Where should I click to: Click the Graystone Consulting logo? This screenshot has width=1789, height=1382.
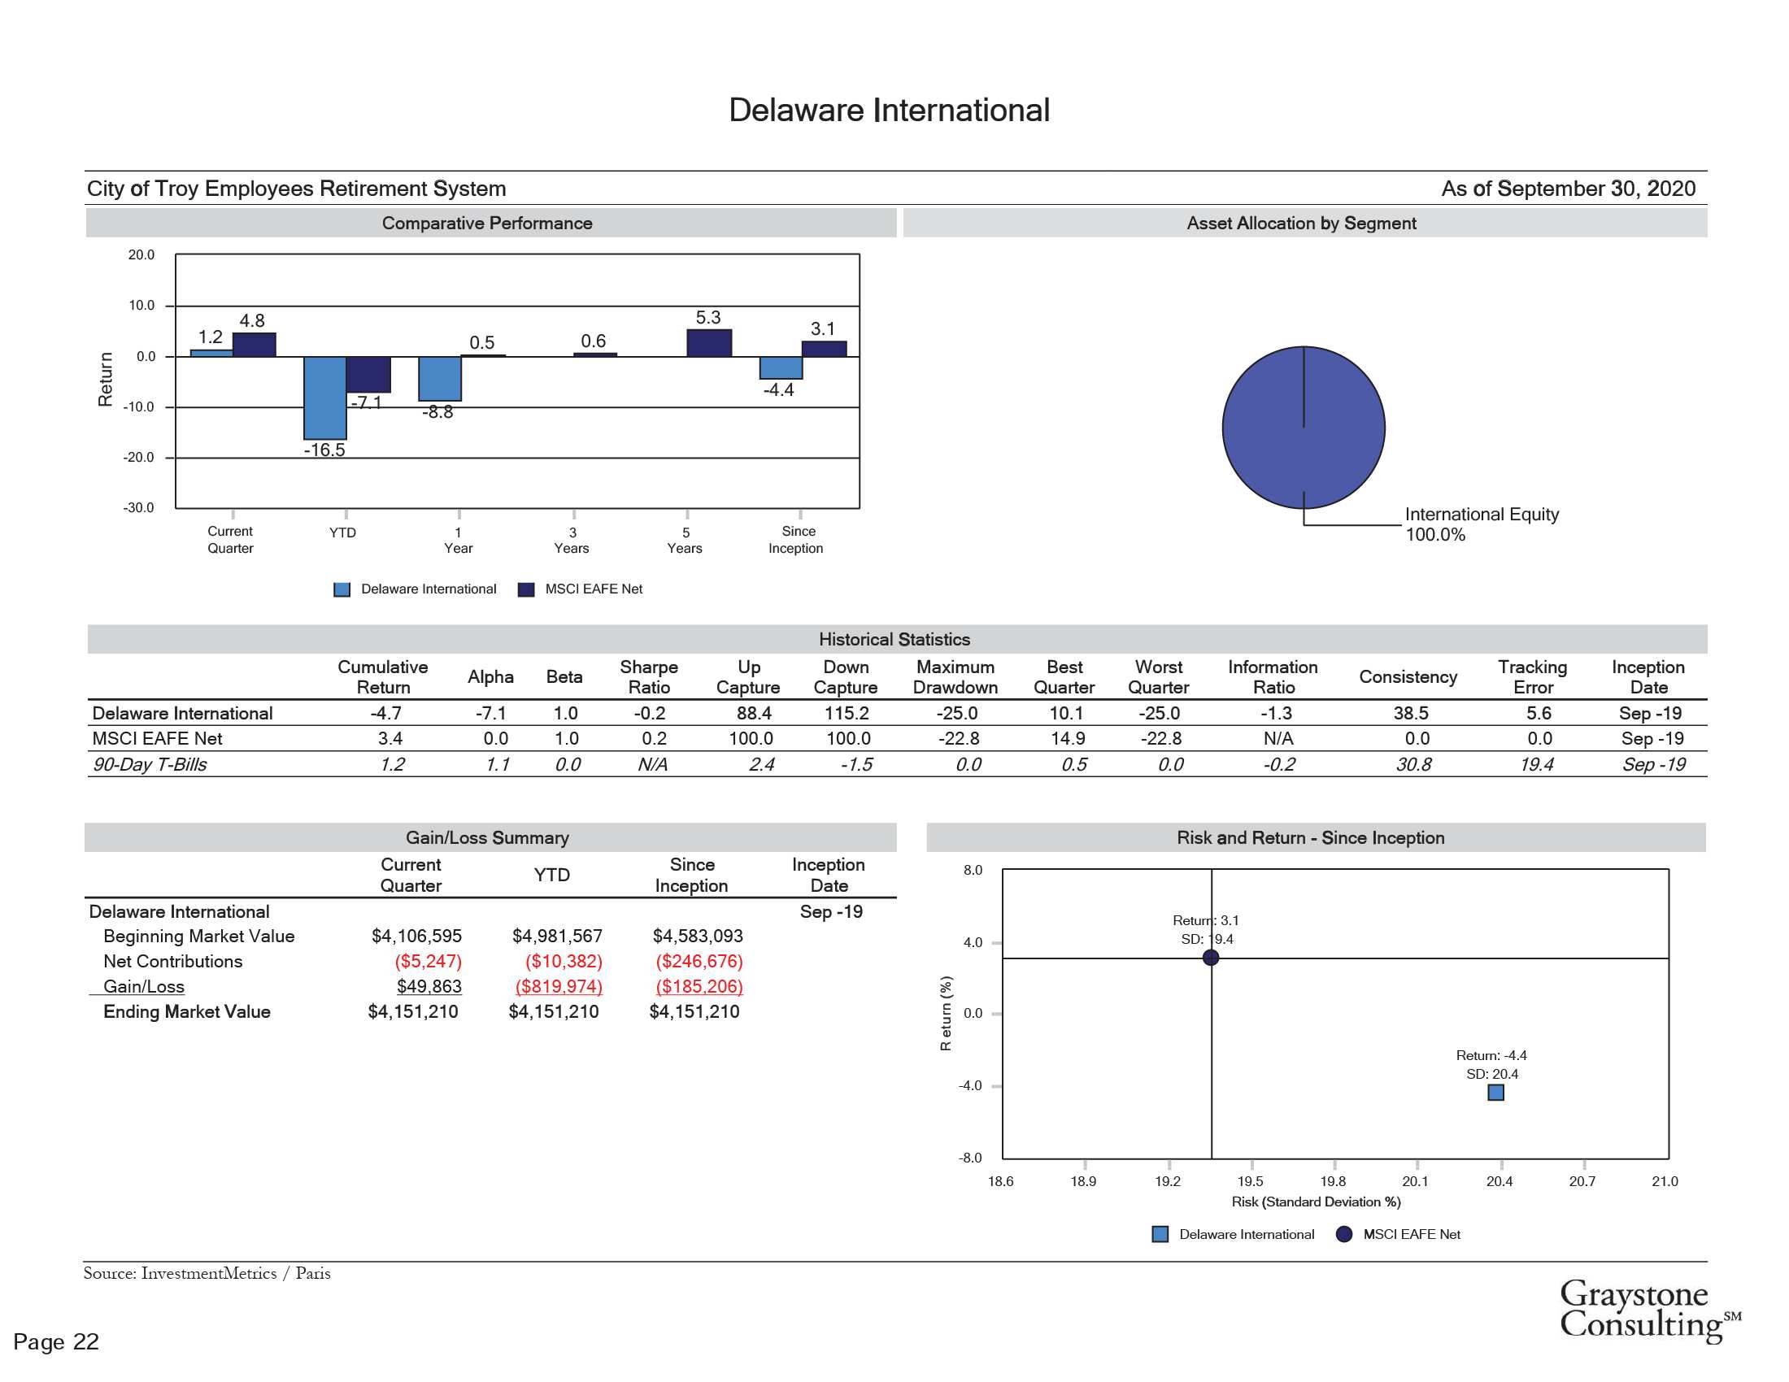coord(1650,1310)
